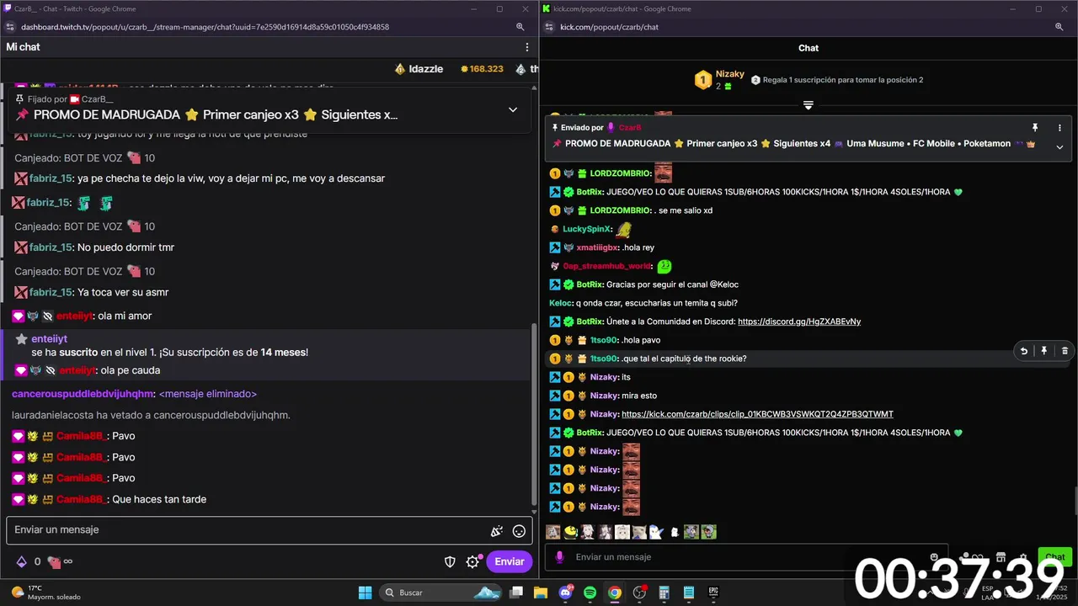The width and height of the screenshot is (1078, 606).
Task: Click the green emote sent by 0sp_streamhub_world
Action: coord(664,266)
